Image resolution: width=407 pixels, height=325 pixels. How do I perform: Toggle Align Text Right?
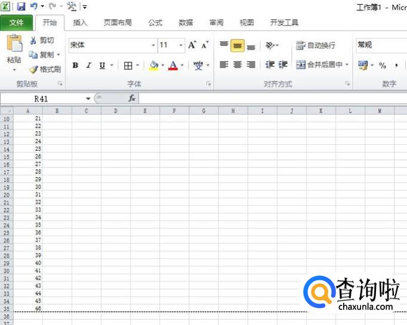[x=251, y=64]
